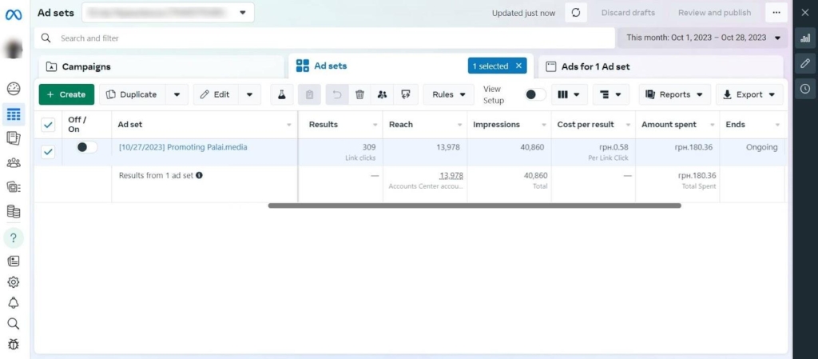818x359 pixels.
Task: Open the pencil edit icon in right panel
Action: point(805,63)
